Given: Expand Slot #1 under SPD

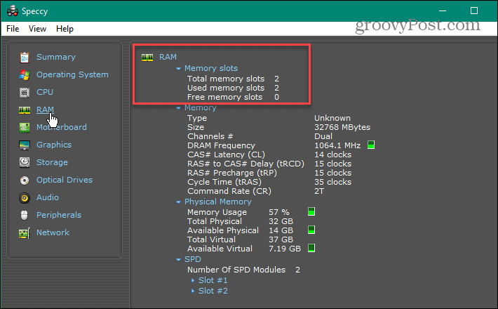Looking at the screenshot, I should [193, 281].
